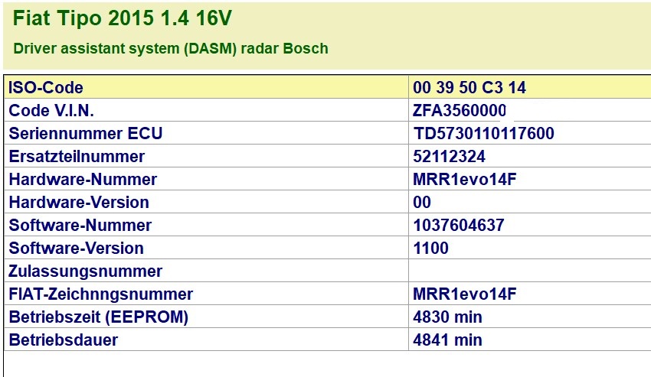Select the Seriennummer ECU label

pyautogui.click(x=86, y=134)
